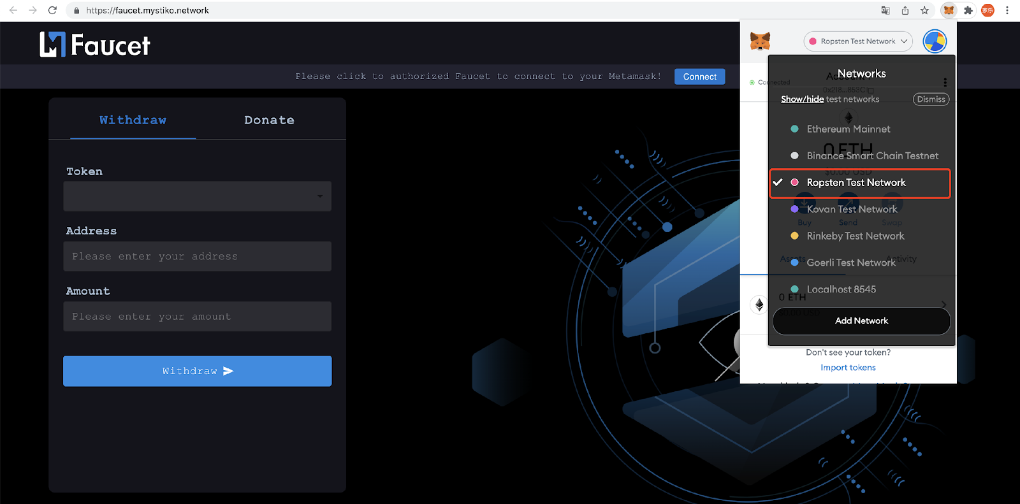Click the browser forward arrow
The image size is (1020, 504).
pos(33,10)
